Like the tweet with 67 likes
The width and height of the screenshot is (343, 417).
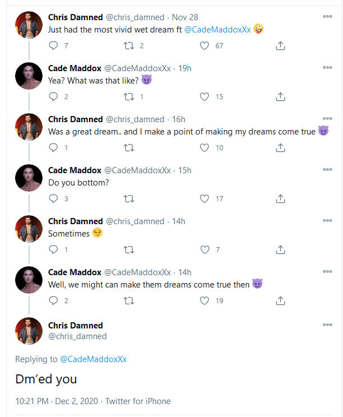(205, 46)
